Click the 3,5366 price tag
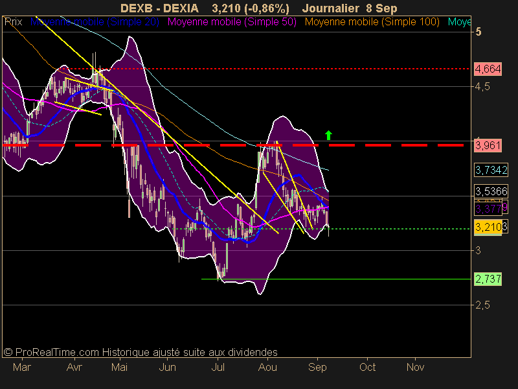Image resolution: width=518 pixels, height=389 pixels. [x=491, y=191]
